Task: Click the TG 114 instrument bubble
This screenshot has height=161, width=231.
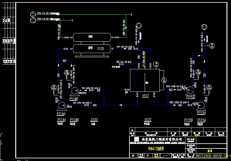Action: pyautogui.click(x=156, y=64)
